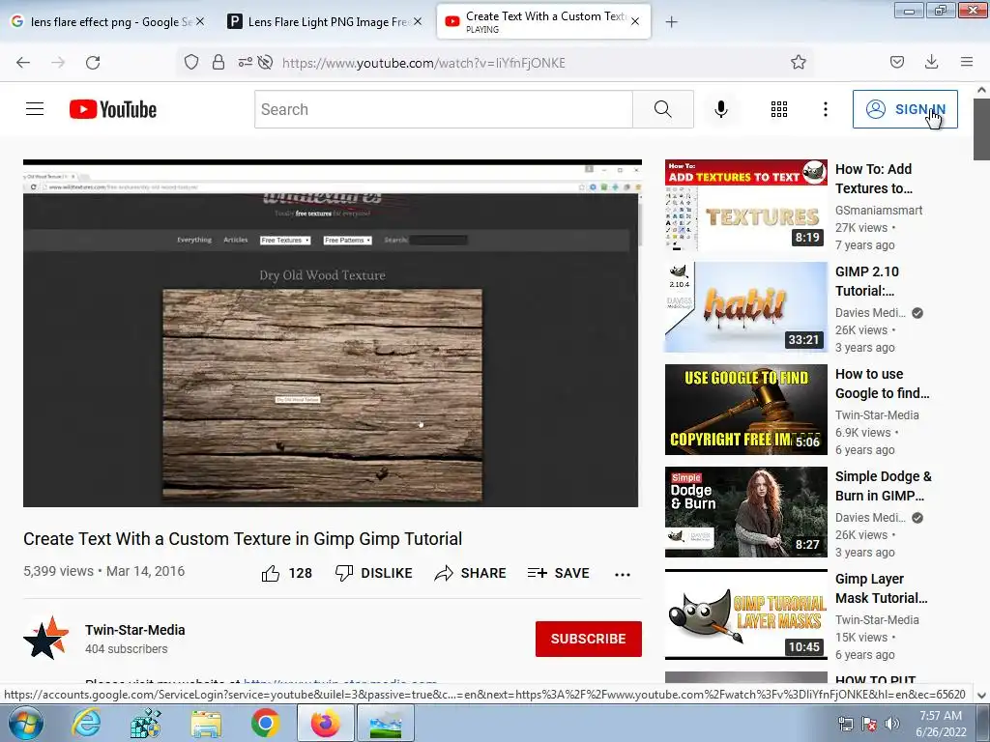Open the YouTube apps grid icon
The height and width of the screenshot is (742, 990).
pyautogui.click(x=779, y=109)
